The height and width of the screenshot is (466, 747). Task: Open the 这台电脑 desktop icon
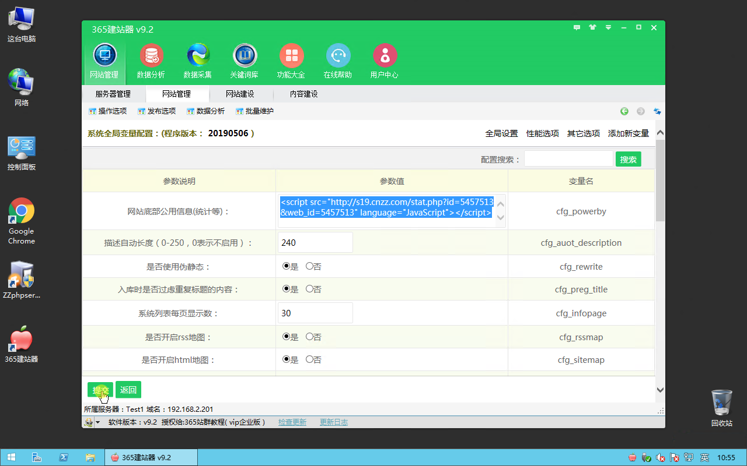(22, 24)
